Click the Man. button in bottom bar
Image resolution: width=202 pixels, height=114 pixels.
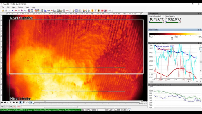tap(2, 107)
